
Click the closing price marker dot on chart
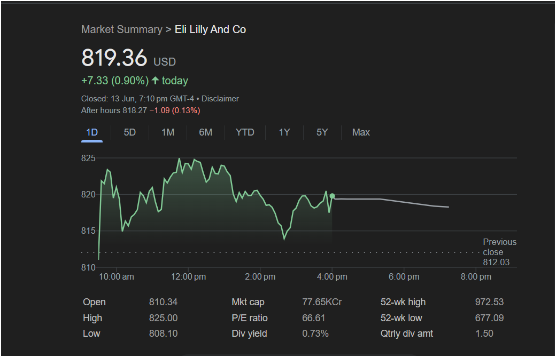332,196
